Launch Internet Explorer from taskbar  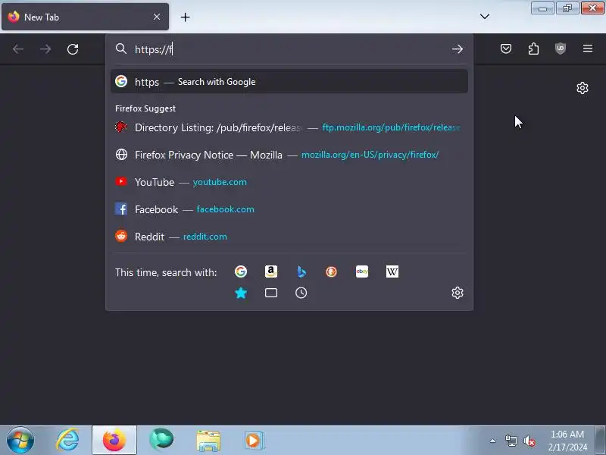coord(67,441)
